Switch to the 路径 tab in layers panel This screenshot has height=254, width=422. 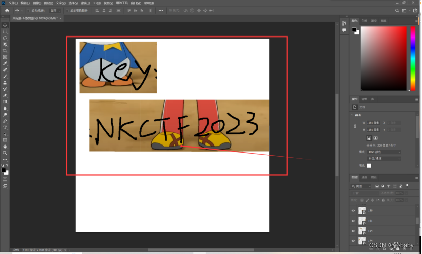point(374,177)
